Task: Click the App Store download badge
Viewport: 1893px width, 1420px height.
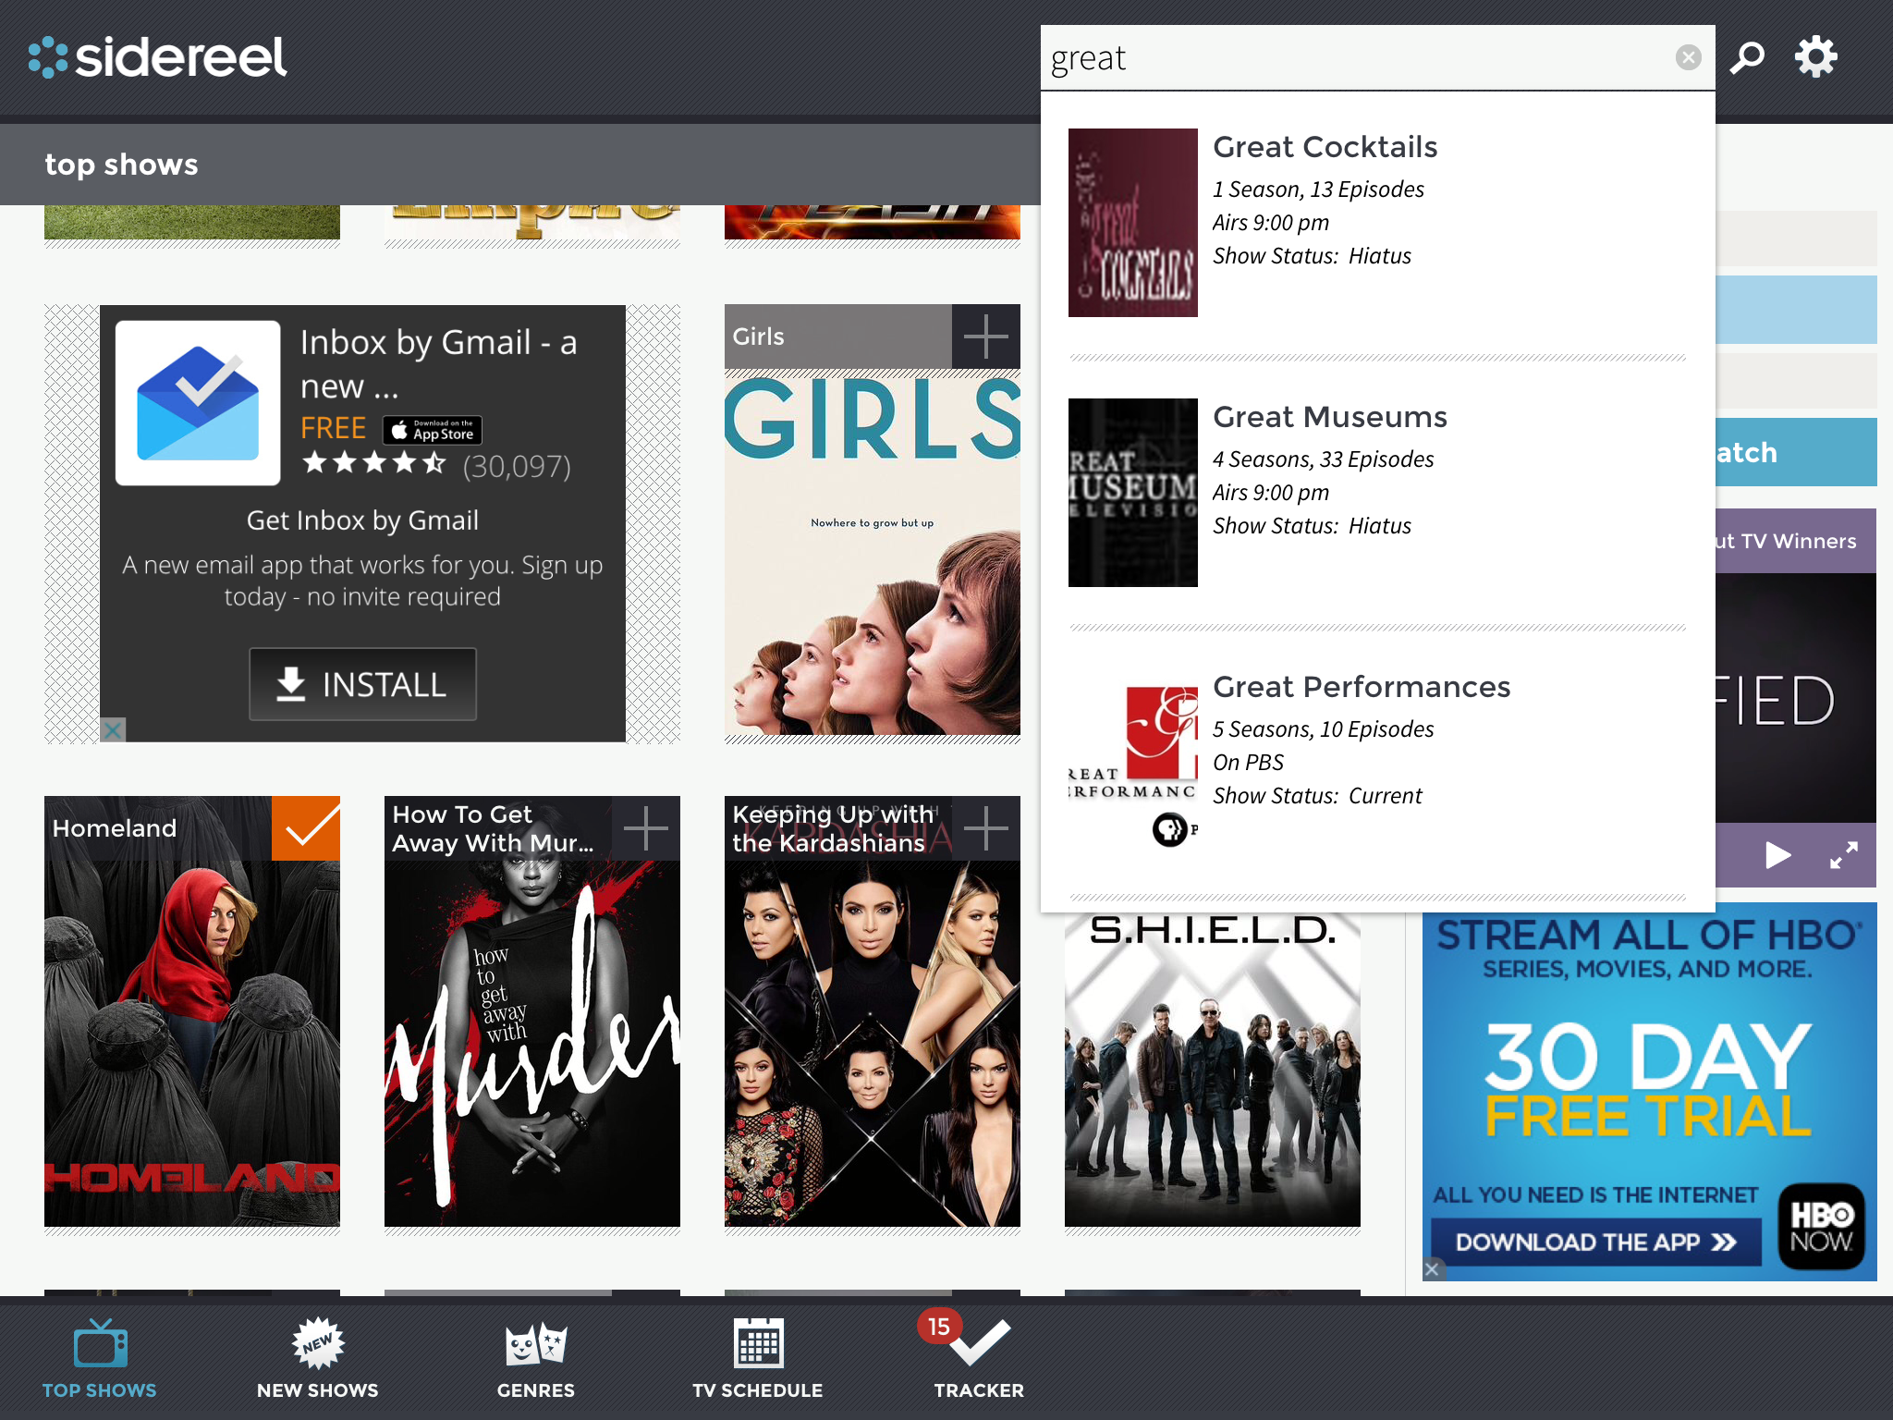Action: [433, 430]
